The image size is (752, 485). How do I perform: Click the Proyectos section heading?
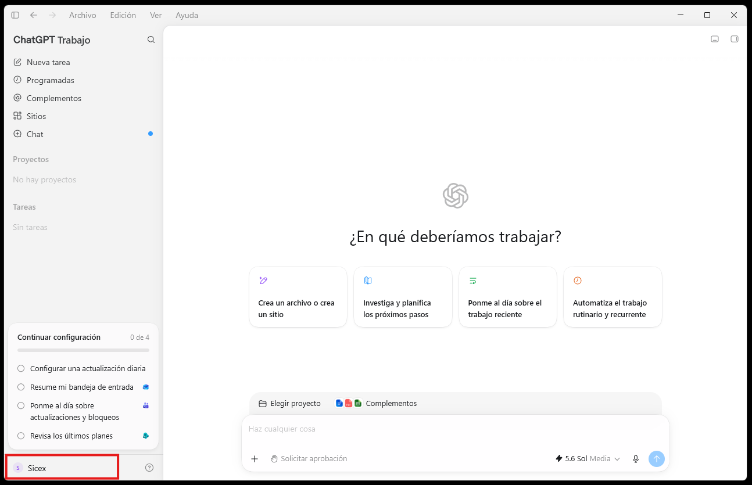point(31,159)
